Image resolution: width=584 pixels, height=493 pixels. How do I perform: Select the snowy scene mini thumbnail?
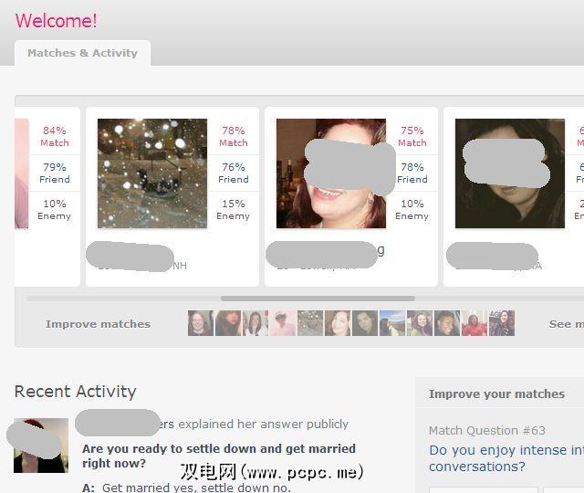pyautogui.click(x=310, y=323)
